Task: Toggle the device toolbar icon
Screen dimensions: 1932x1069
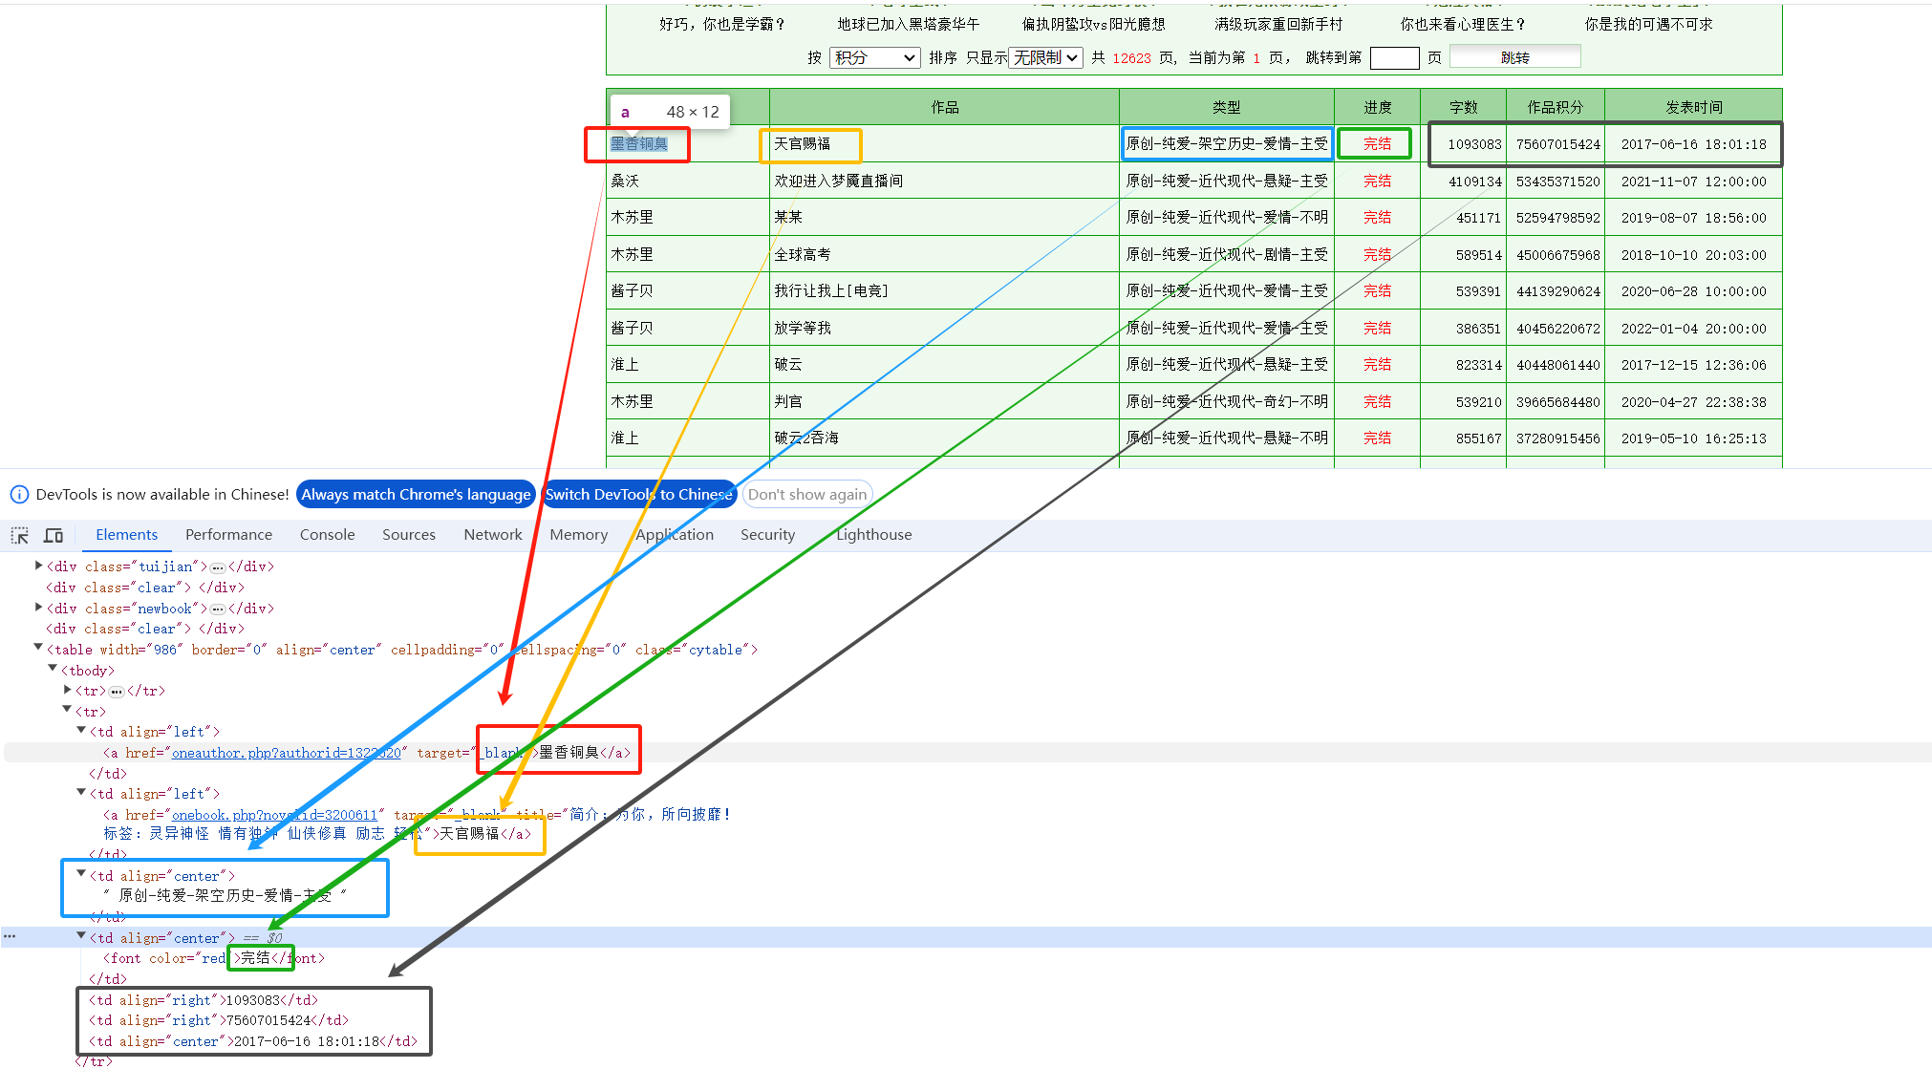Action: click(x=54, y=535)
